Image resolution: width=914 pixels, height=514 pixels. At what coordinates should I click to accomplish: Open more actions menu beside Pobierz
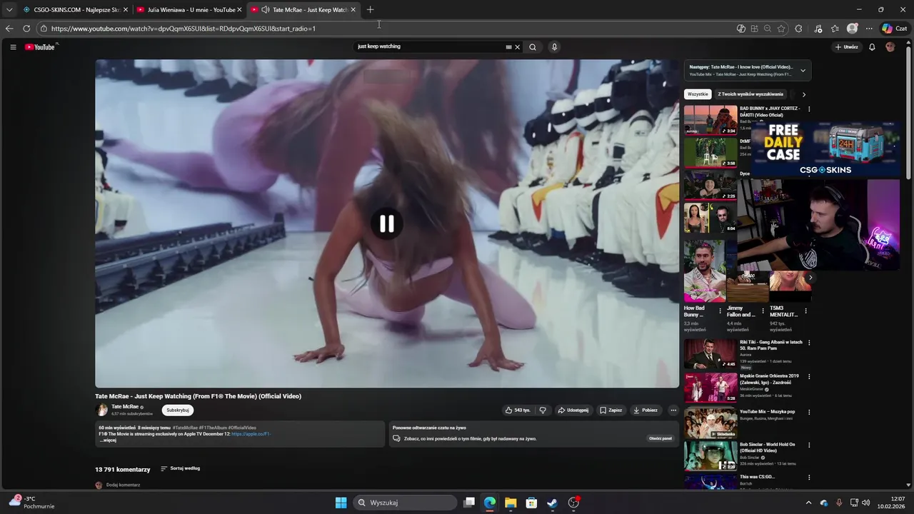pos(673,410)
